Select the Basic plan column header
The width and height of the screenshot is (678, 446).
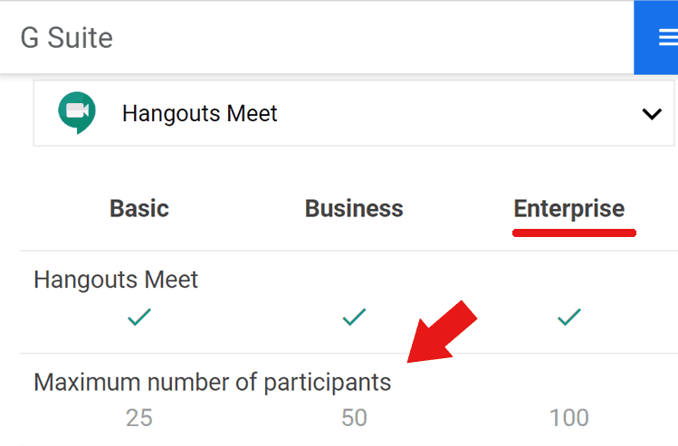tap(139, 208)
